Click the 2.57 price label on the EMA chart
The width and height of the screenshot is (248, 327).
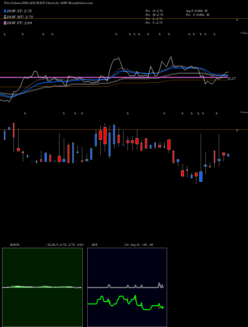(232, 79)
